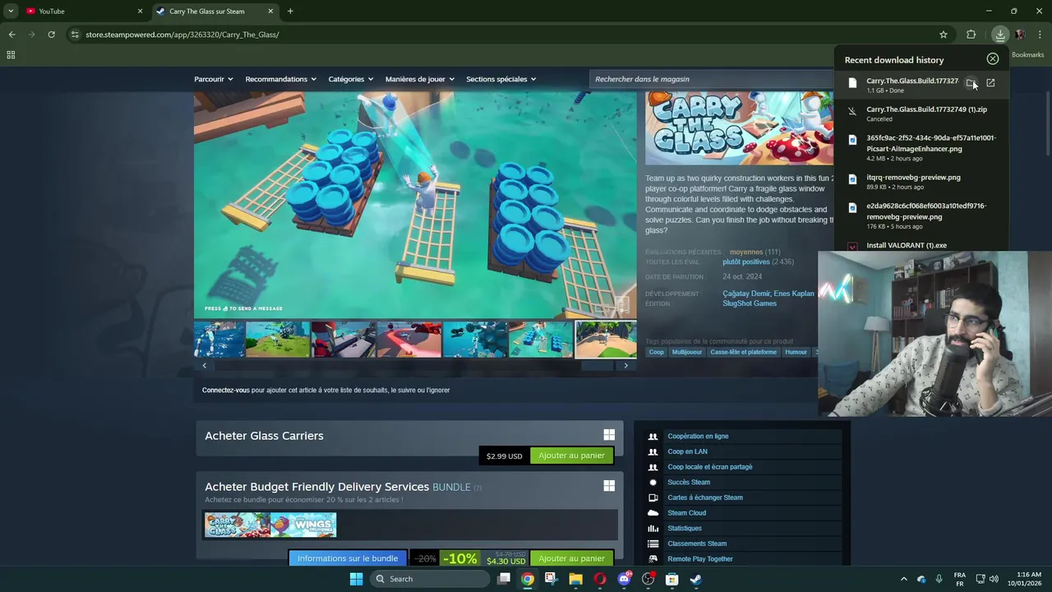Open Remote Play Together feature link
This screenshot has height=592, width=1052.
pos(700,559)
